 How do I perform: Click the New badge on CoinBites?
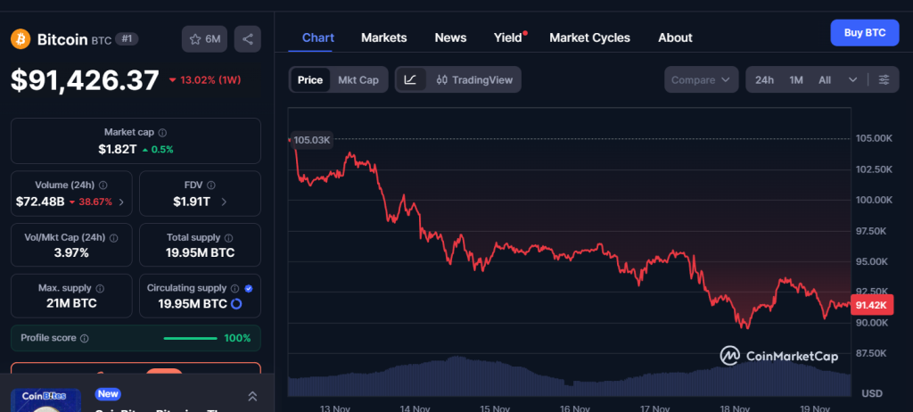(108, 394)
